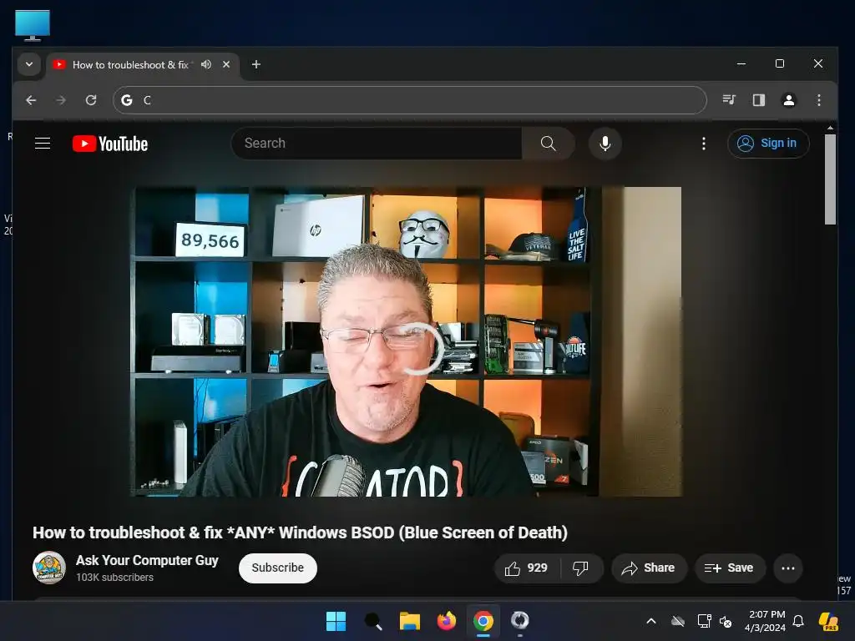Go back to the previous page
The image size is (855, 641).
click(x=31, y=100)
